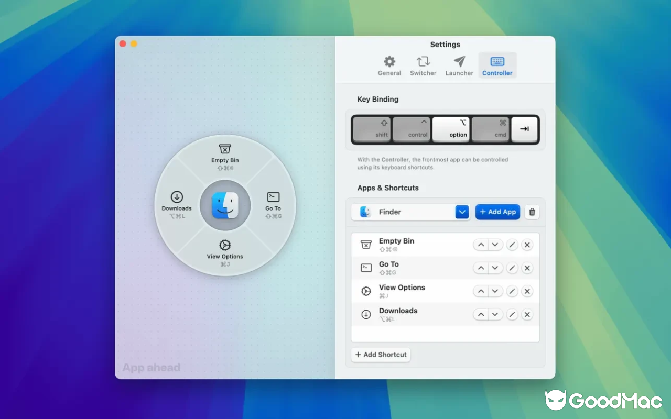The width and height of the screenshot is (671, 419).
Task: Click the Finder icon at the wheel's center
Action: [225, 205]
